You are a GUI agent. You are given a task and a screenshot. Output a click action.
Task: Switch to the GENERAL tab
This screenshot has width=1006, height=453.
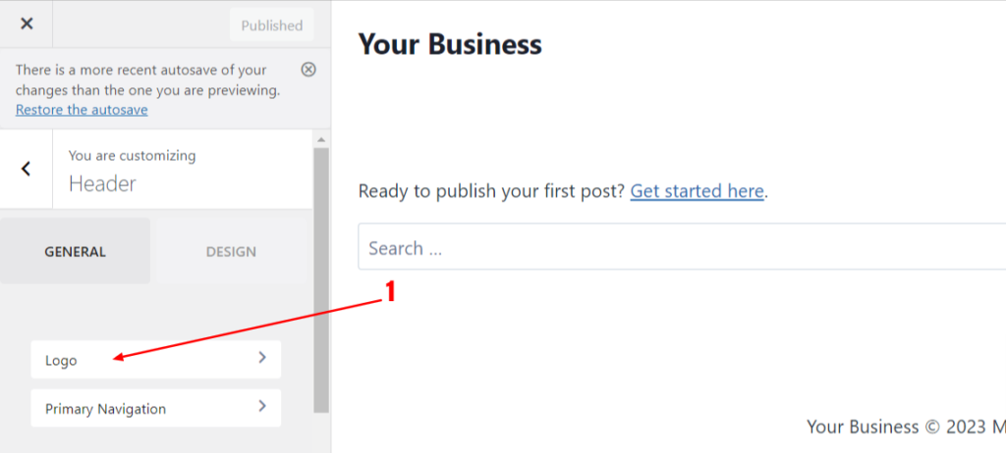[x=75, y=251]
